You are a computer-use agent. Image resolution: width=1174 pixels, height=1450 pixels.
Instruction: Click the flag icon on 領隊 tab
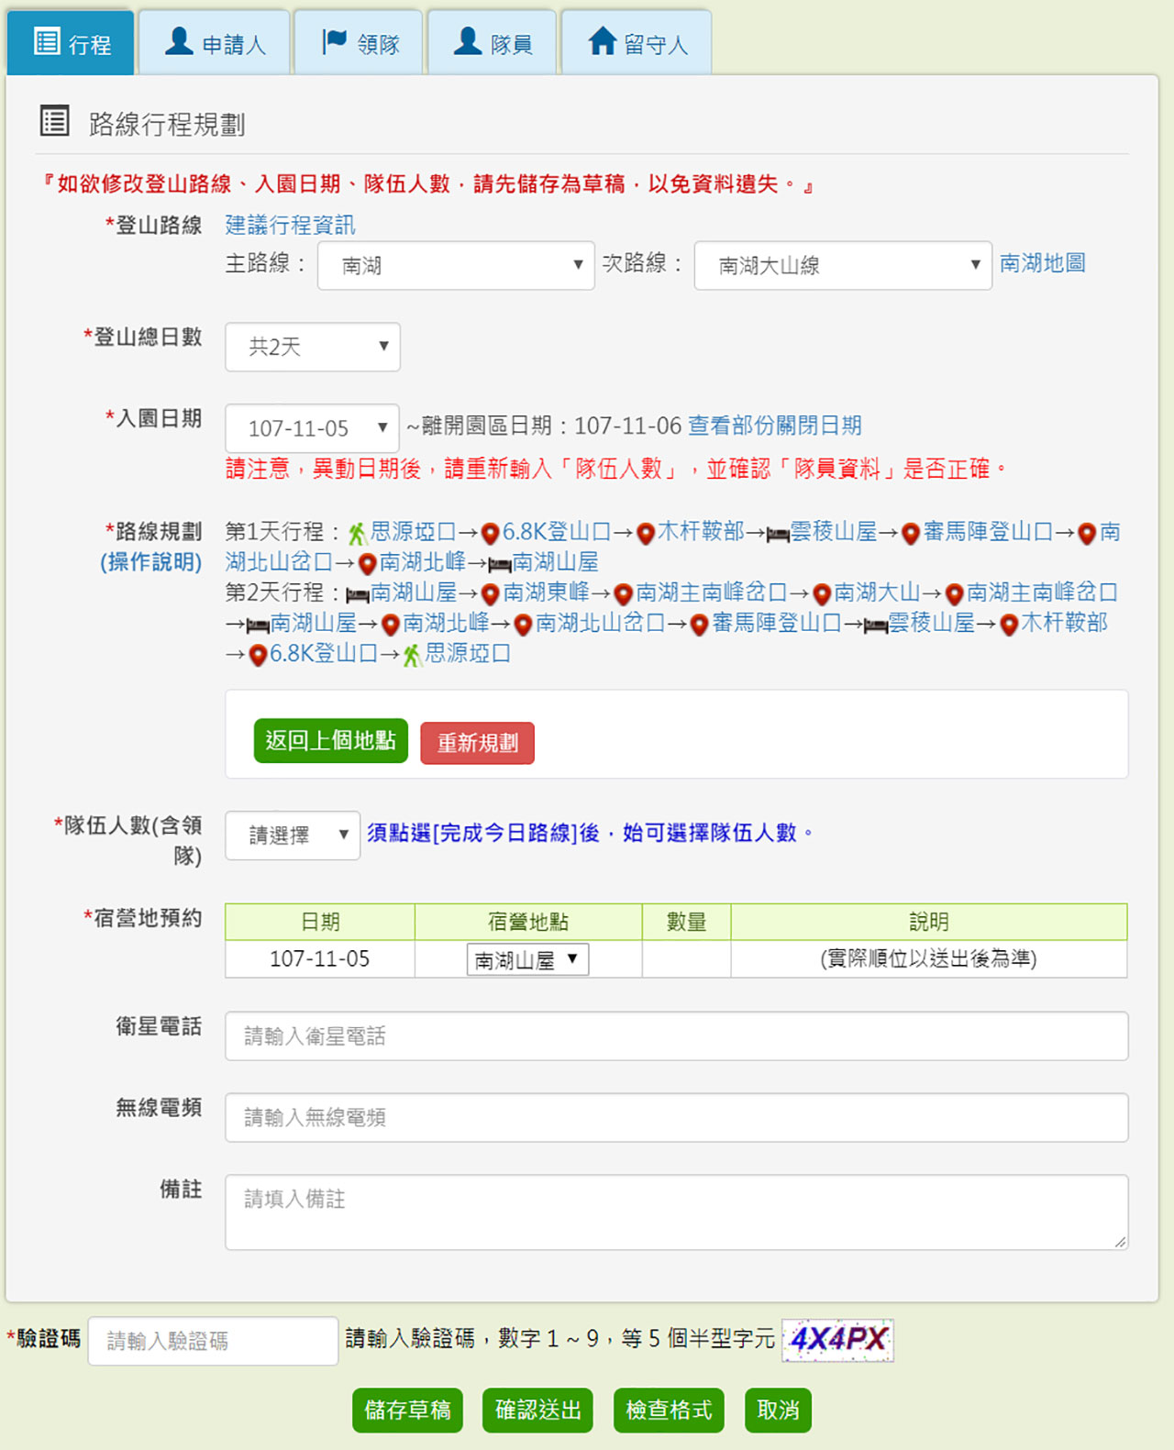pos(334,41)
